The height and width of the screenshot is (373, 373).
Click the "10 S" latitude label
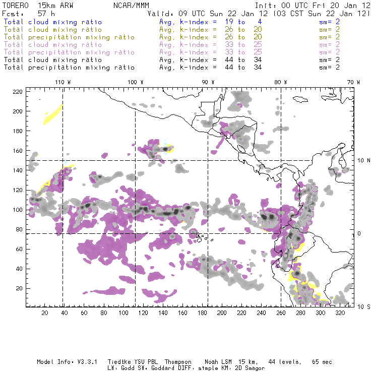coord(364,307)
